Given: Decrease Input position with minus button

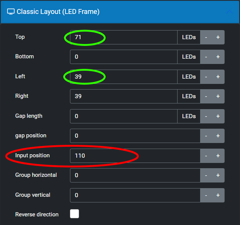Looking at the screenshot, I should click(x=206, y=156).
